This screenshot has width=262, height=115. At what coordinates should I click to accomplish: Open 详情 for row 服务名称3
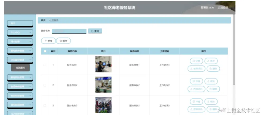196,102
